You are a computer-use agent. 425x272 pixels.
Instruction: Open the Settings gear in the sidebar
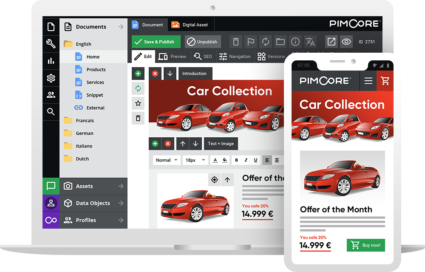(x=51, y=77)
